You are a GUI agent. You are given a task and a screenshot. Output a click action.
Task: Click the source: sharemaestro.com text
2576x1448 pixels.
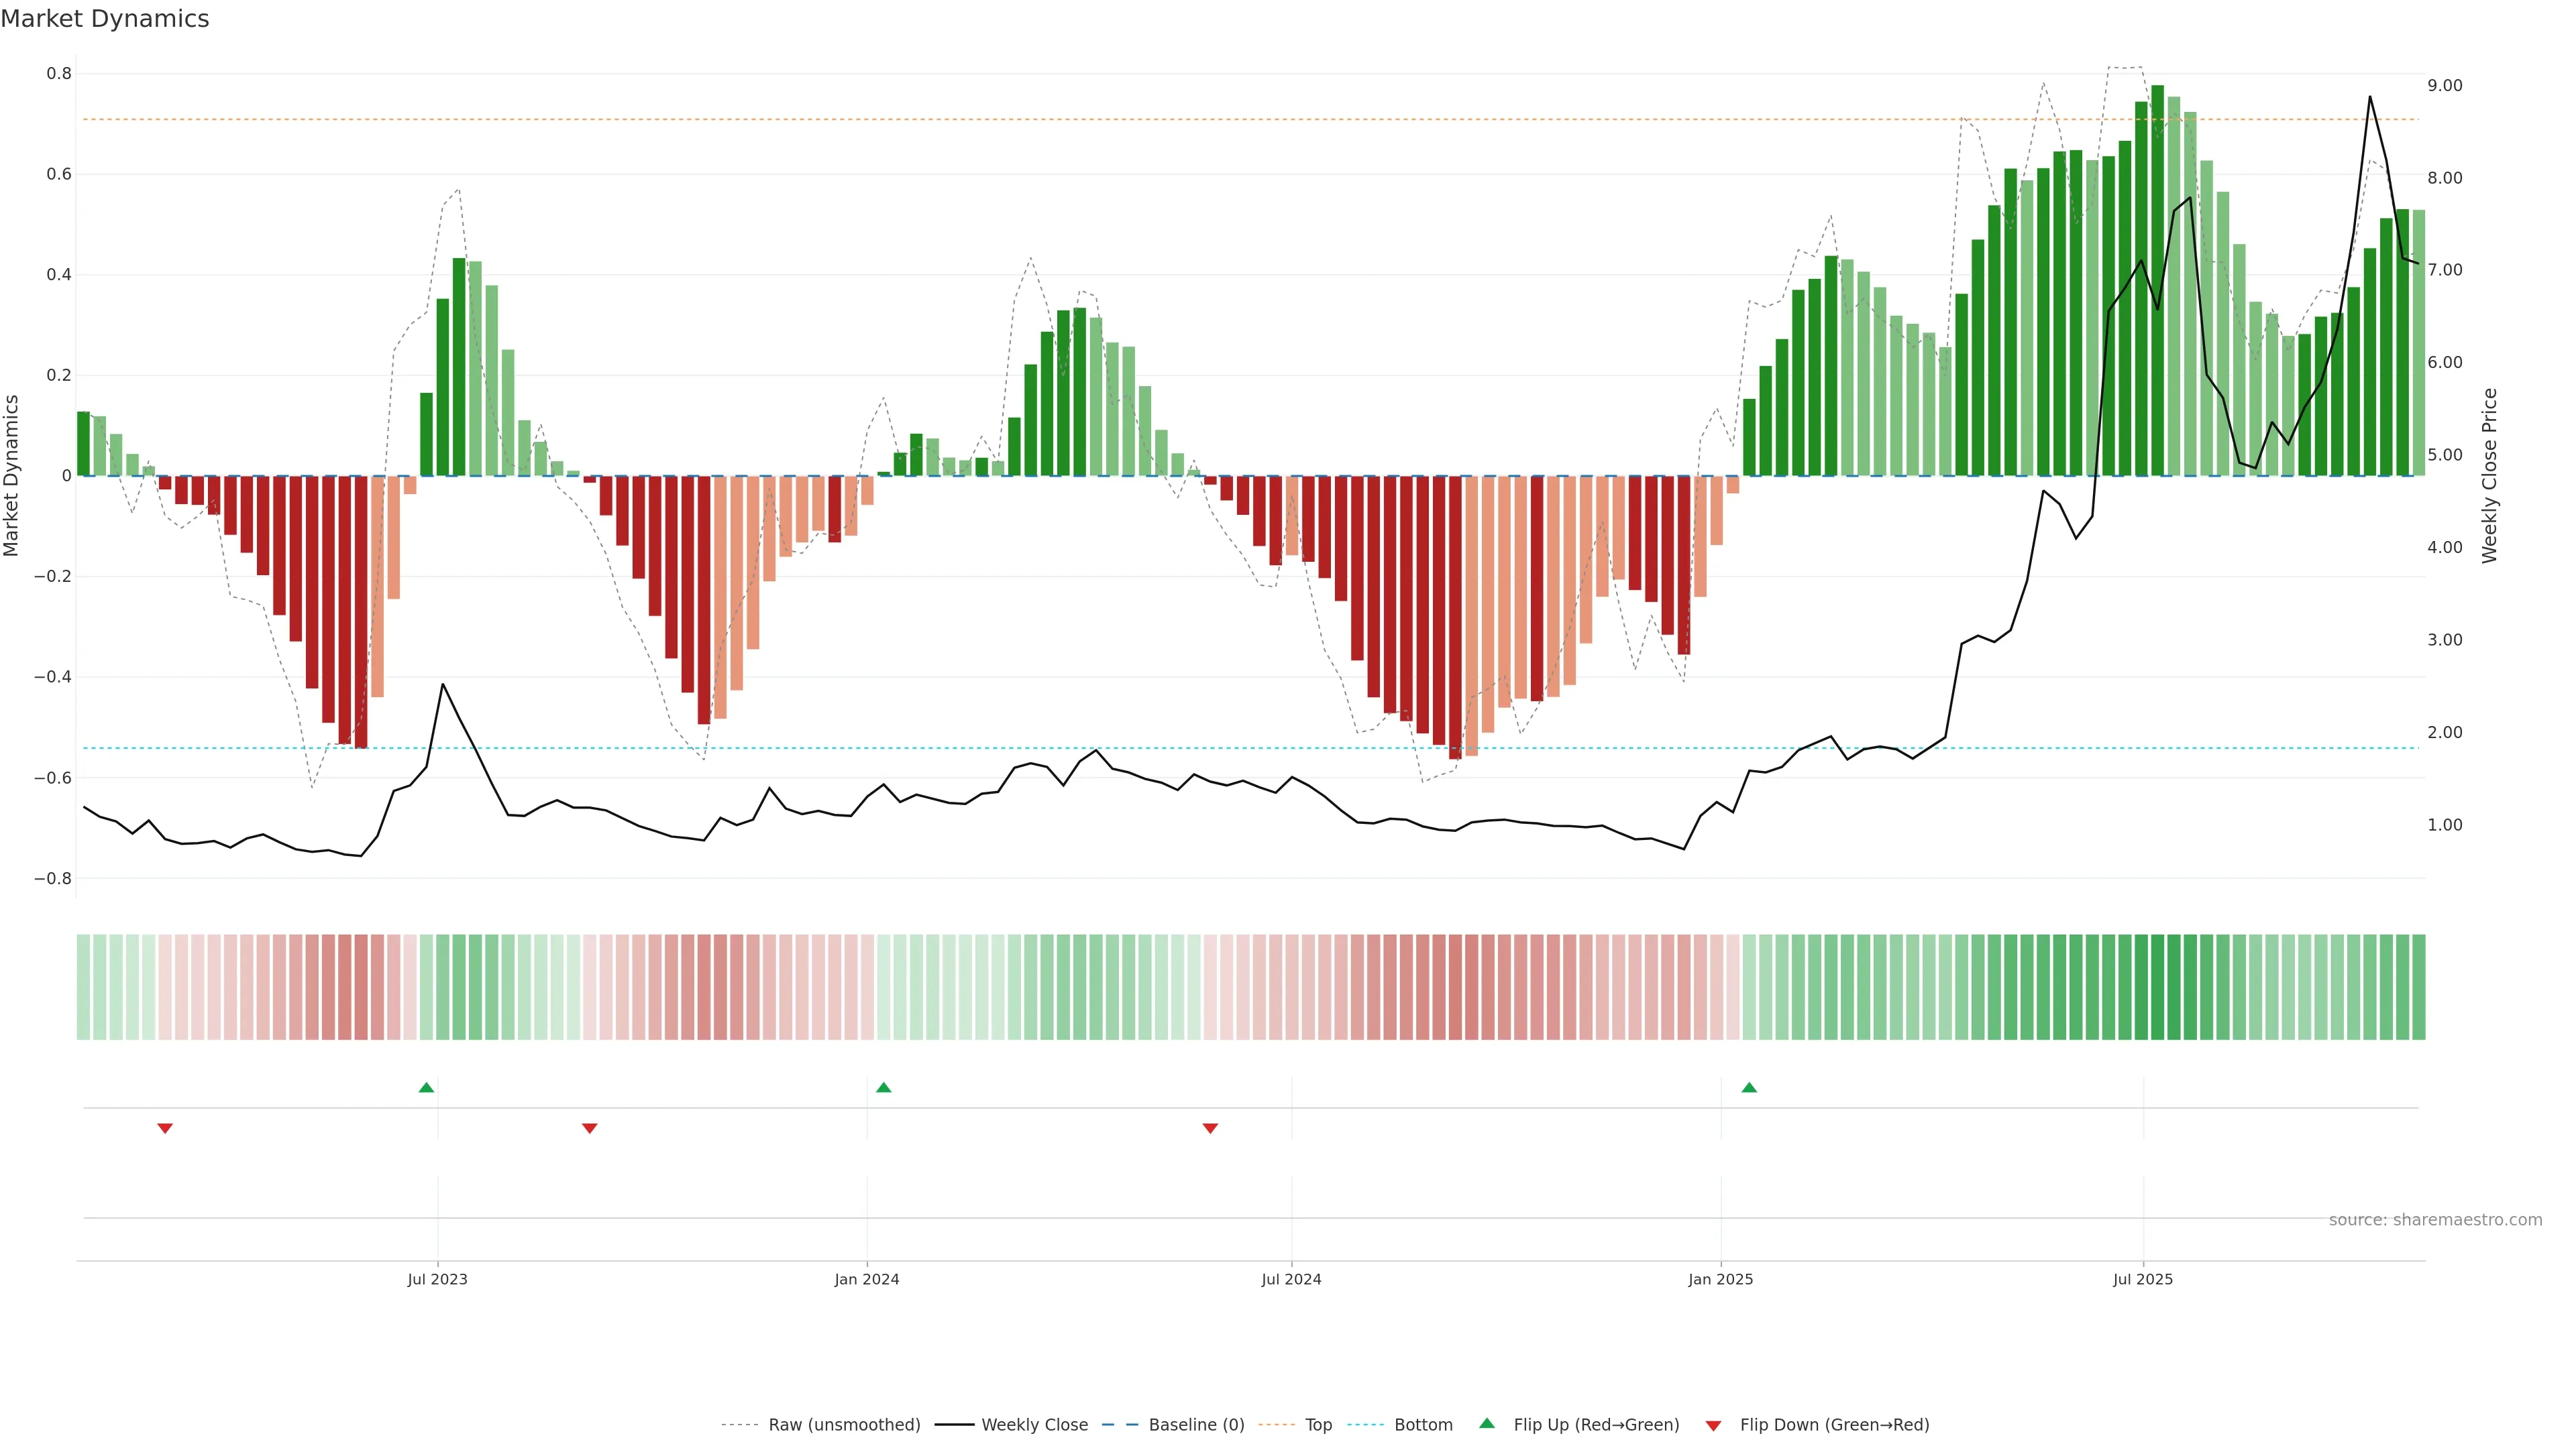point(2435,1220)
